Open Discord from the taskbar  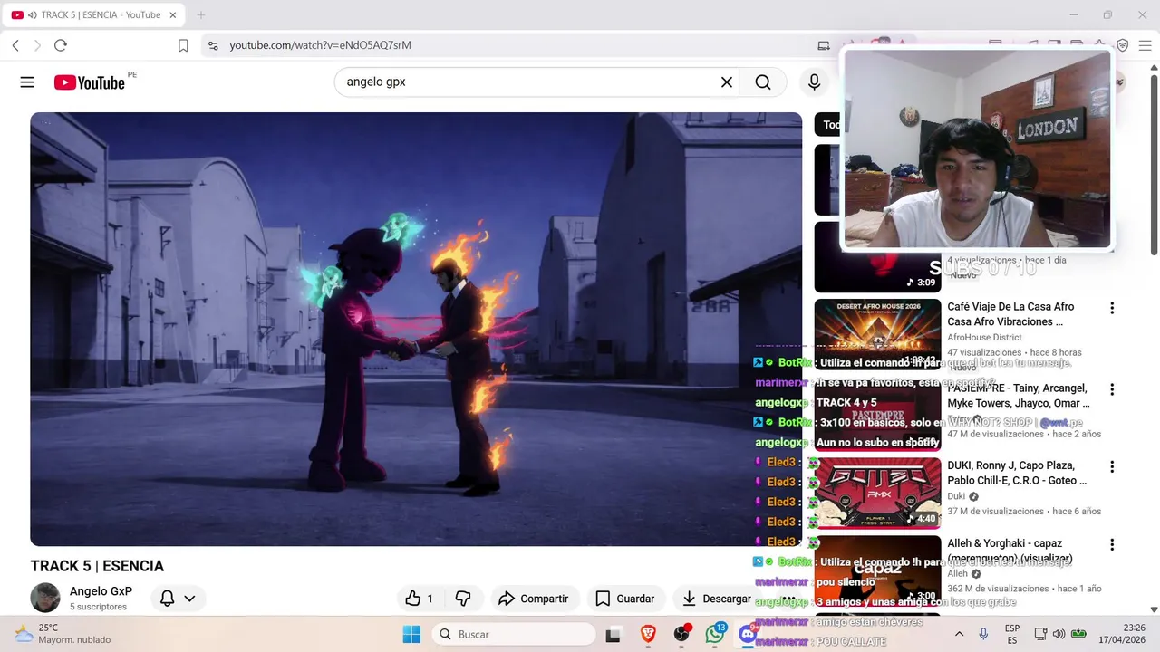[x=748, y=635]
